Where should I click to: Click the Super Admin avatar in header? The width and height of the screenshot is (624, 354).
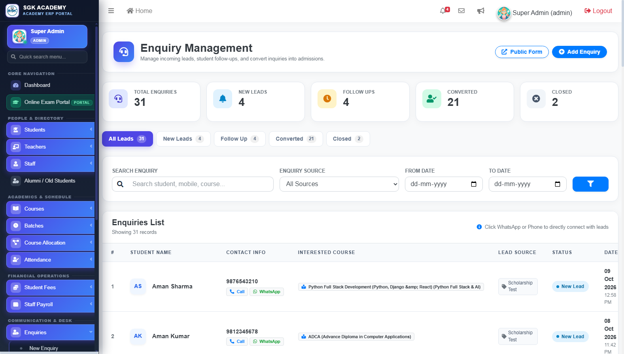coord(504,13)
